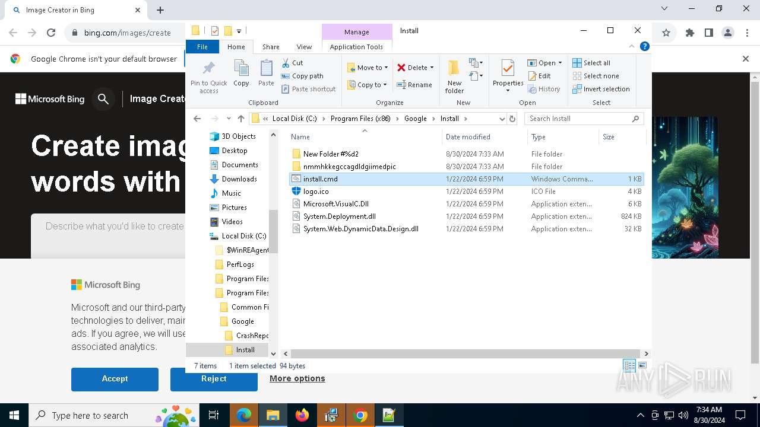This screenshot has height=427, width=760.
Task: Click Edit in the Open group
Action: click(539, 76)
